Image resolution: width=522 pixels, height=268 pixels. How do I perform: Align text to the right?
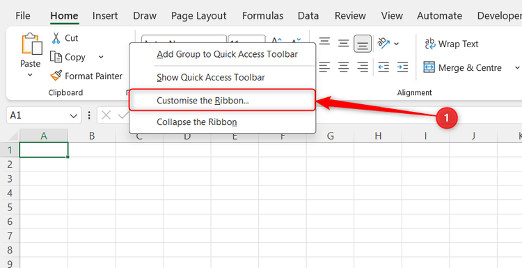[363, 67]
